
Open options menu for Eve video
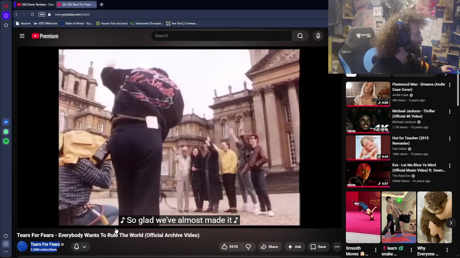(x=450, y=166)
